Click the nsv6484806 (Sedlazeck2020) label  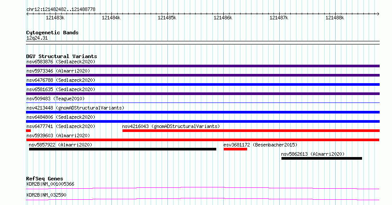pyautogui.click(x=61, y=117)
